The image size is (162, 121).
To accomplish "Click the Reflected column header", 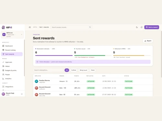I will [x=90, y=76].
